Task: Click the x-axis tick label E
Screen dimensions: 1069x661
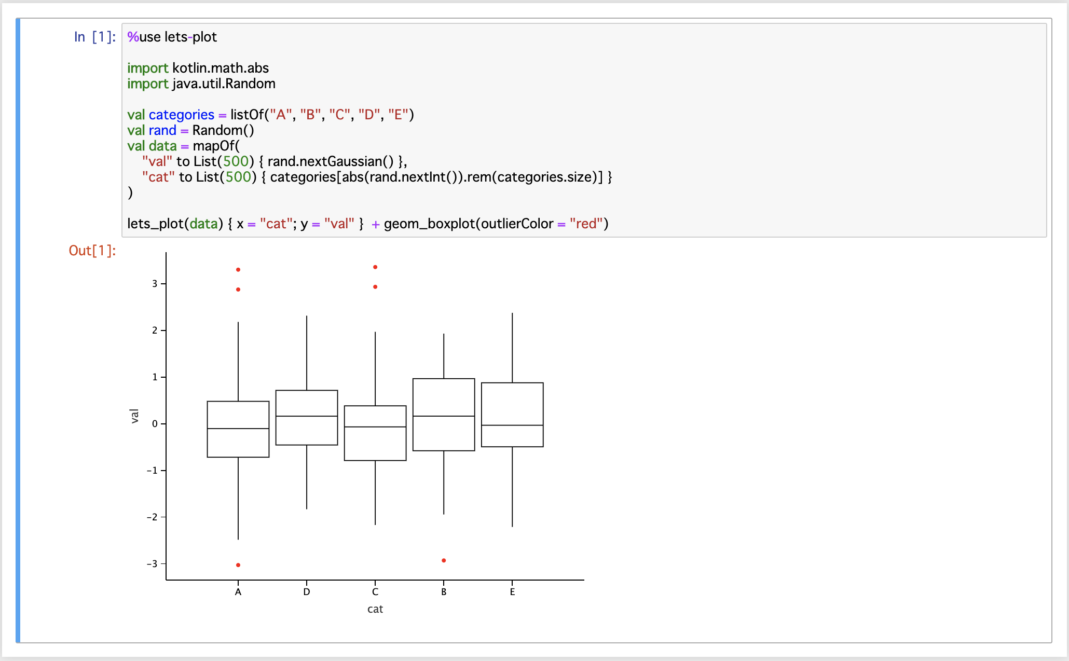Action: pyautogui.click(x=512, y=592)
